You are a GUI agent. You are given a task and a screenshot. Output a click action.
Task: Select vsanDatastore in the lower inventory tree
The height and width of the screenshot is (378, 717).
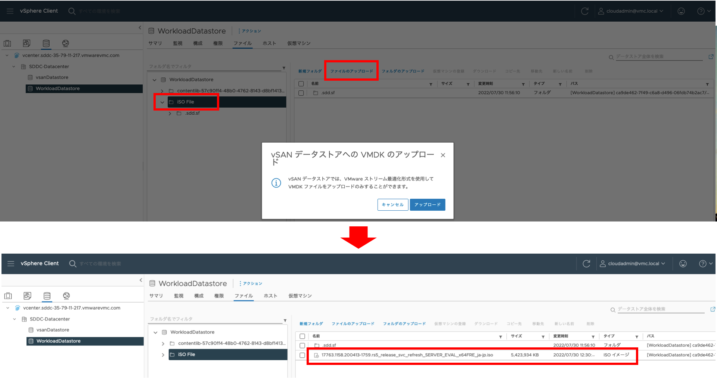pyautogui.click(x=53, y=330)
